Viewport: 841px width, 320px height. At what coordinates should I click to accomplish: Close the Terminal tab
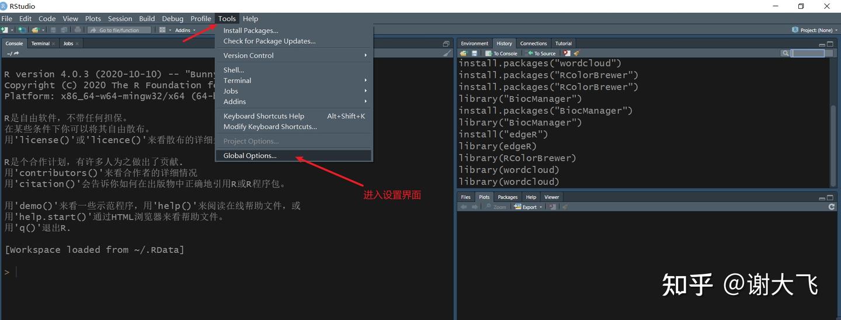(54, 44)
